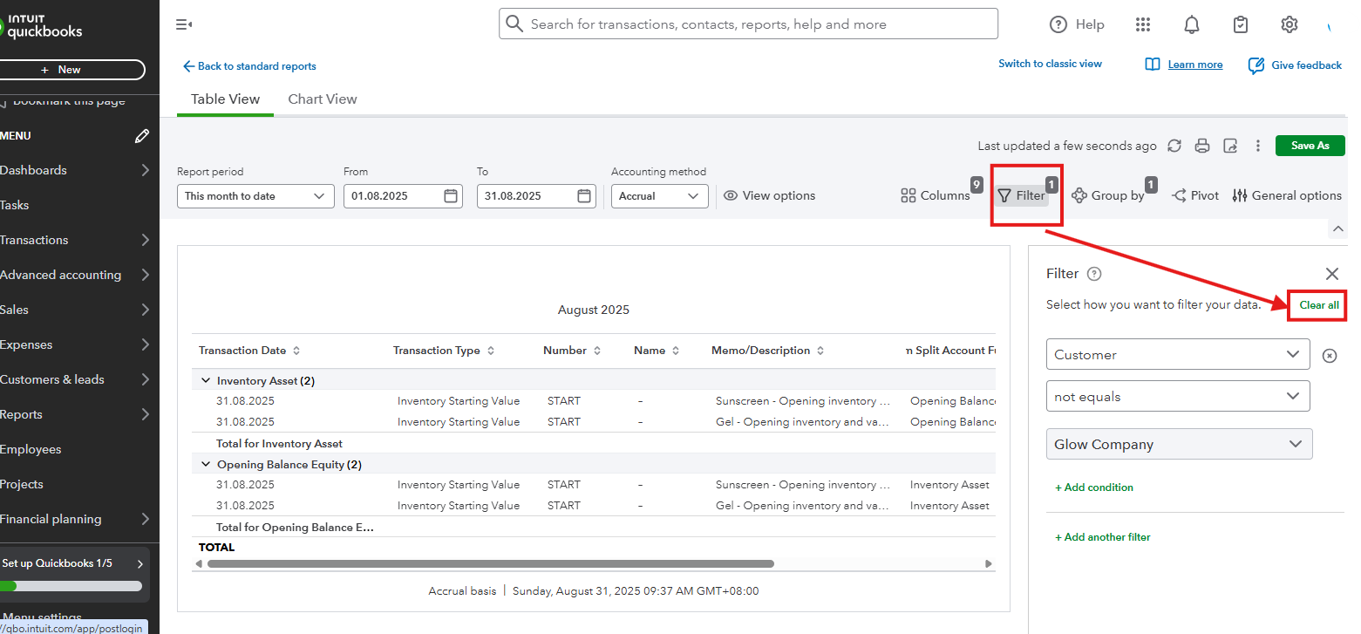Viewport: 1361px width, 634px height.
Task: Open Reports in the sidebar
Action: [x=22, y=414]
